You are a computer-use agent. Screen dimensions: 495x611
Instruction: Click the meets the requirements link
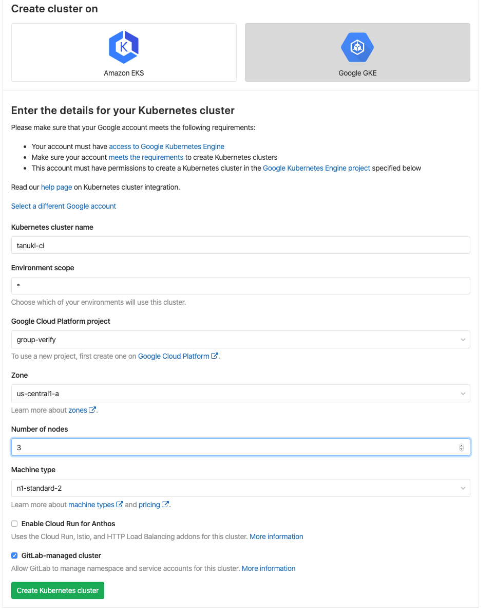pyautogui.click(x=146, y=157)
